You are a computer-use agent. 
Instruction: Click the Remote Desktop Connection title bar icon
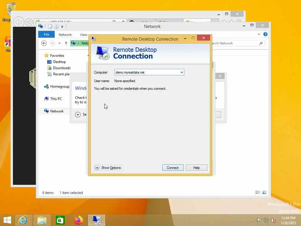(x=94, y=39)
